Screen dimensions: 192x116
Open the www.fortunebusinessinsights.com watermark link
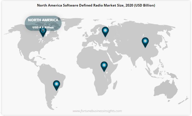[97, 111]
